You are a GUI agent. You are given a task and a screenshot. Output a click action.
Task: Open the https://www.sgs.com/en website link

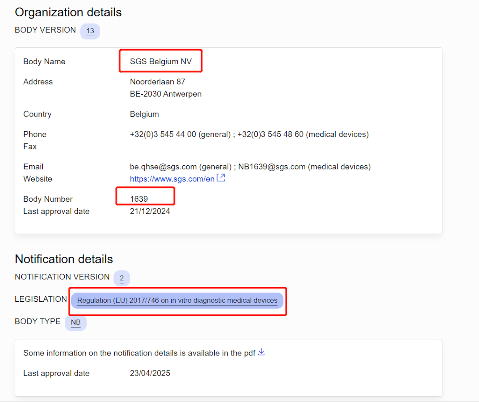pyautogui.click(x=172, y=179)
